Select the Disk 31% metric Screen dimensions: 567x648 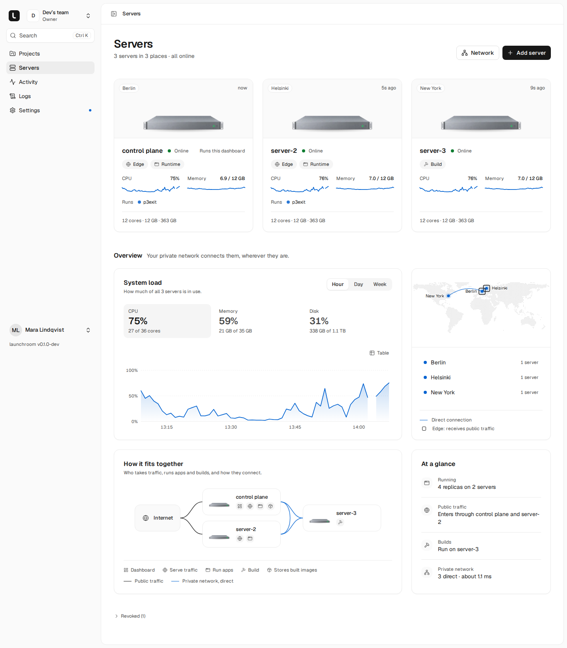tap(348, 321)
